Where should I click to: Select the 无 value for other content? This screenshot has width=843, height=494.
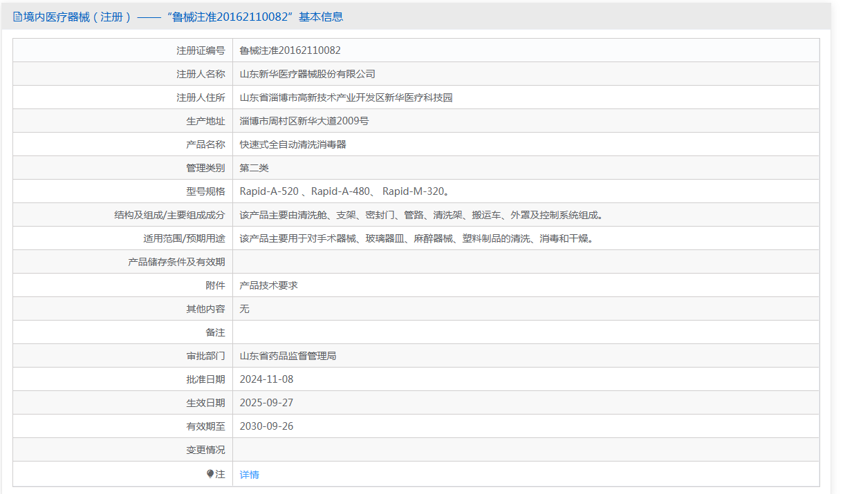tap(245, 309)
